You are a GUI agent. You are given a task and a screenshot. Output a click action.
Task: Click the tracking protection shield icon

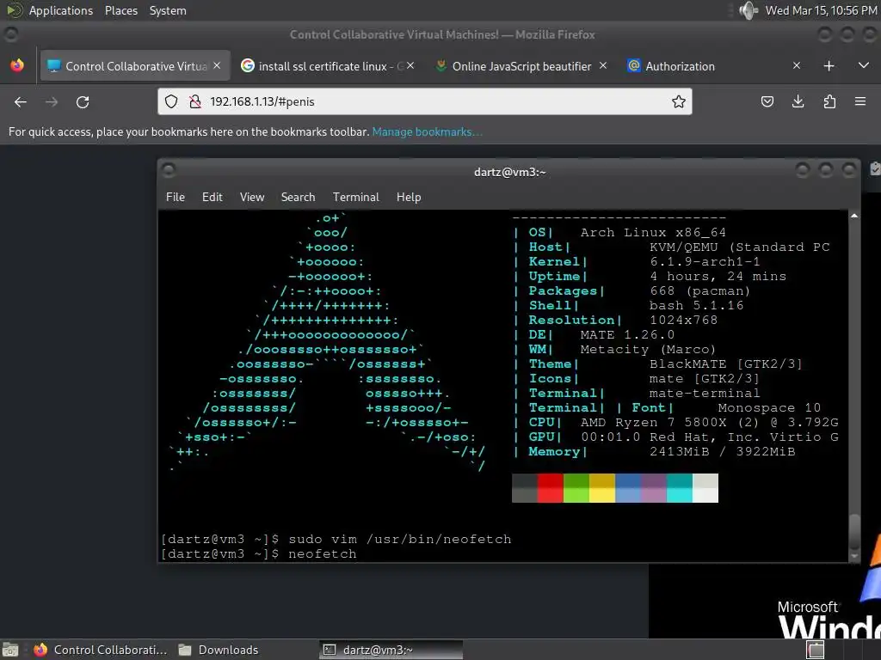171,101
